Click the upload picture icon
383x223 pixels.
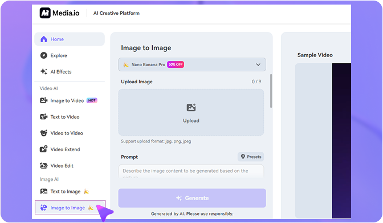(191, 107)
